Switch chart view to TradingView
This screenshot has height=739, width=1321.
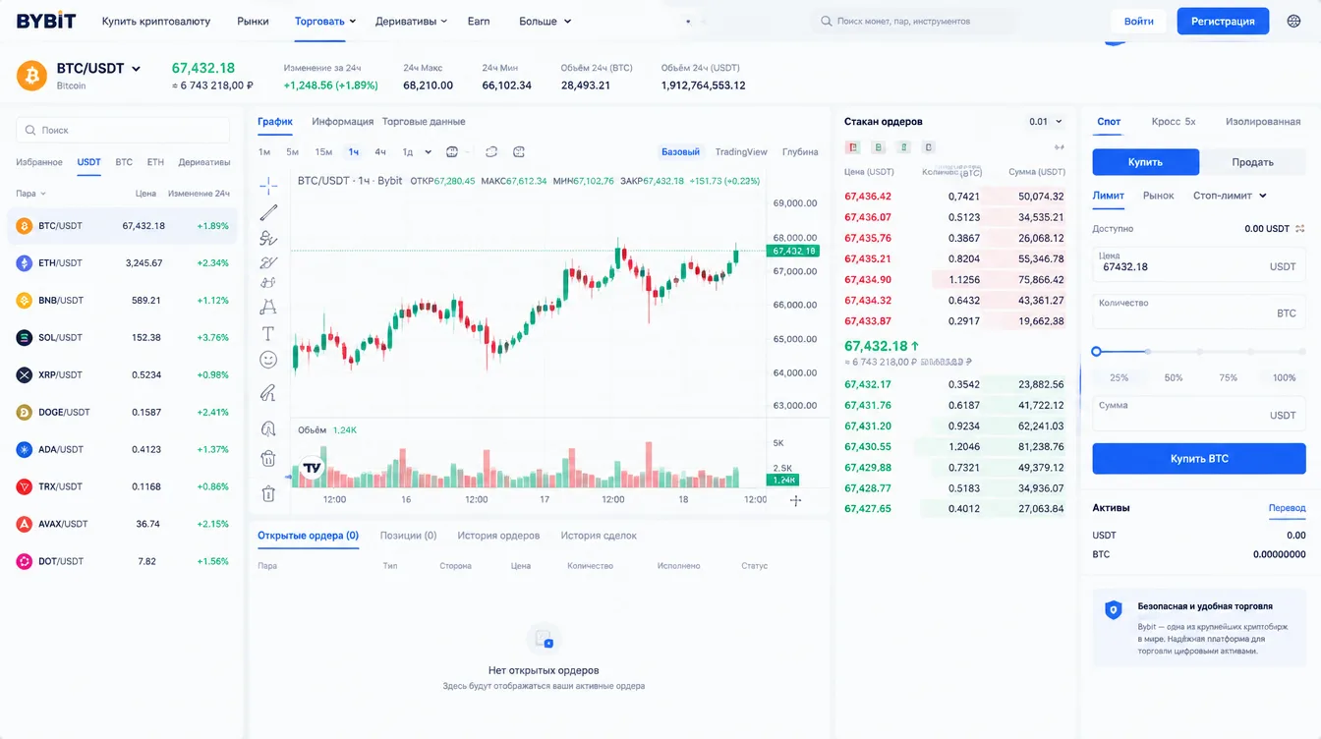(741, 152)
